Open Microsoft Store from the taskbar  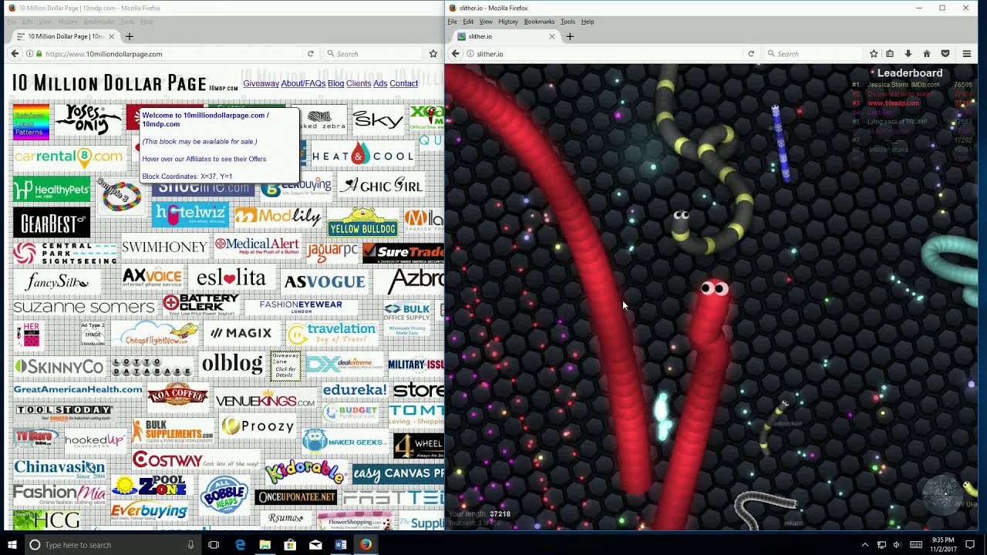click(x=290, y=545)
